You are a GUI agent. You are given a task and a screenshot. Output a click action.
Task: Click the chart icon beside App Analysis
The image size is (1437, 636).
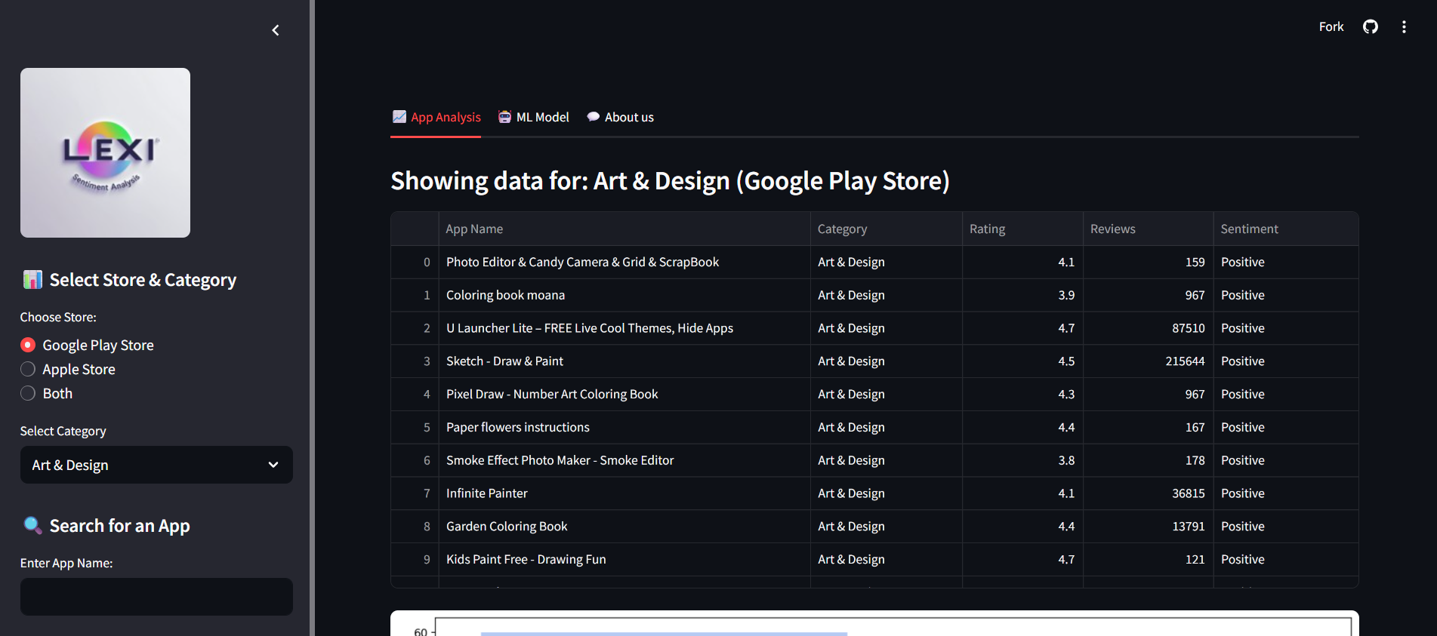tap(399, 117)
